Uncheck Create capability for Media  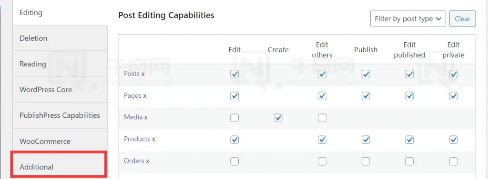(x=278, y=118)
